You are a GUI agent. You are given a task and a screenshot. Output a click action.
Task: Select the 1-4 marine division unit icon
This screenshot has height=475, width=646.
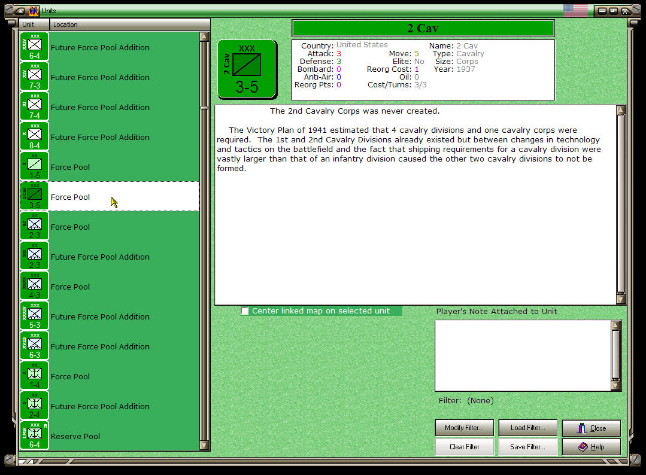tap(34, 376)
